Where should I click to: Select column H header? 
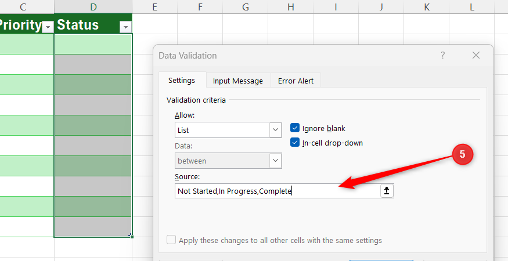click(291, 7)
